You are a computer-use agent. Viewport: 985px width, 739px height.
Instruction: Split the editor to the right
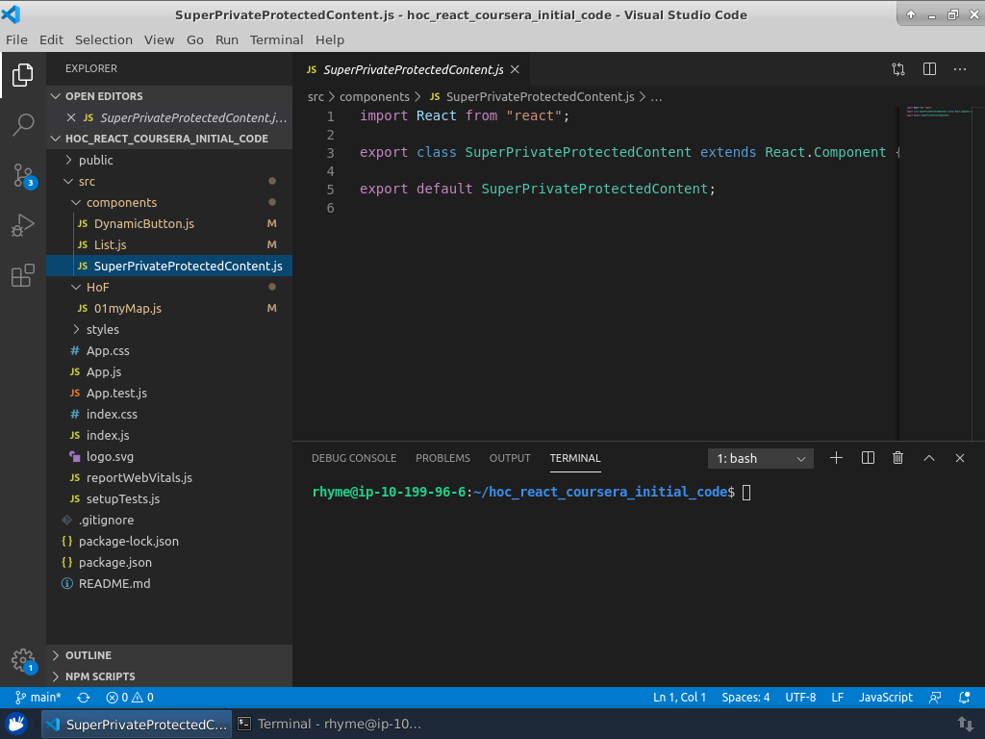coord(929,69)
